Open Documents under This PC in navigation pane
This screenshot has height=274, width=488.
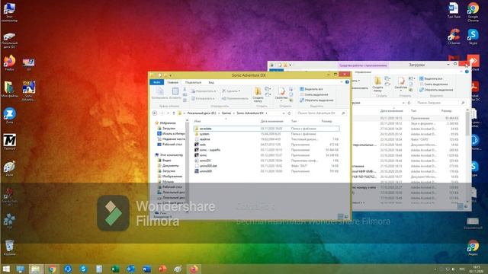pyautogui.click(x=170, y=166)
